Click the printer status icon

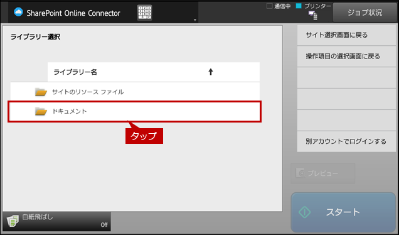[x=313, y=15]
